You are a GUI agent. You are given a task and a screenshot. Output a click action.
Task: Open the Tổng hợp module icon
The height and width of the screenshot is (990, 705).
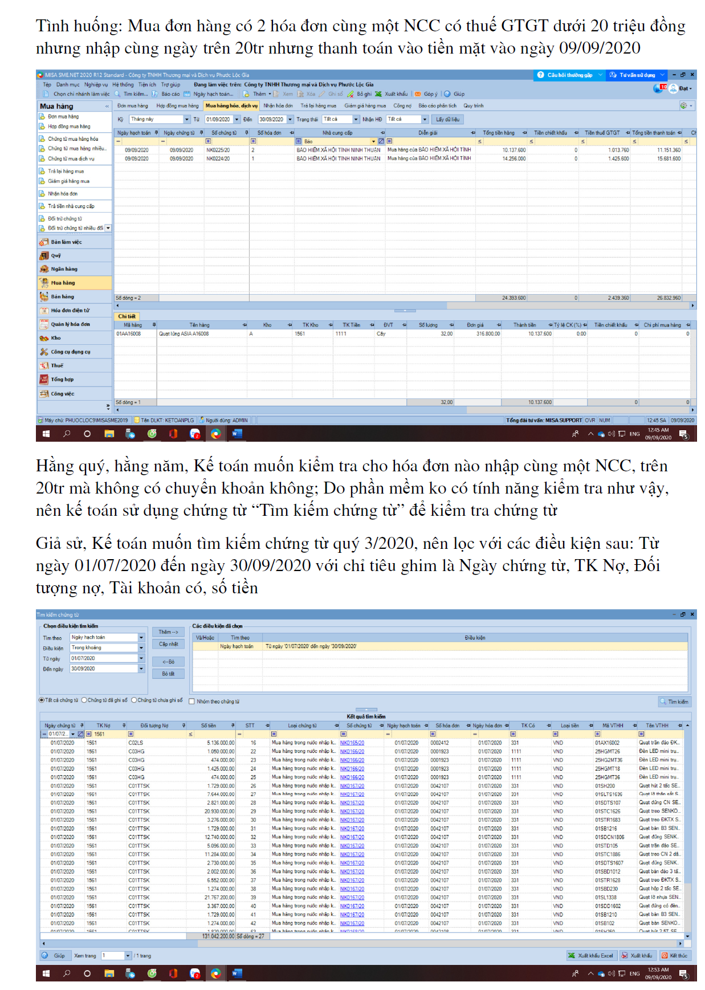pyautogui.click(x=44, y=379)
